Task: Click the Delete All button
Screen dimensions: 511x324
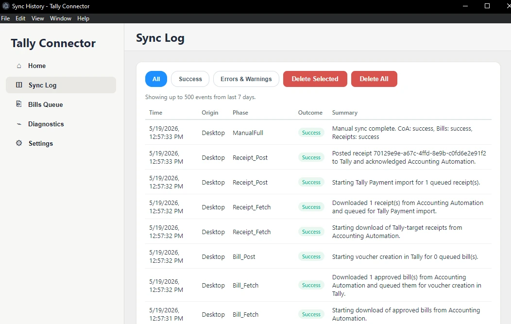Action: (374, 79)
